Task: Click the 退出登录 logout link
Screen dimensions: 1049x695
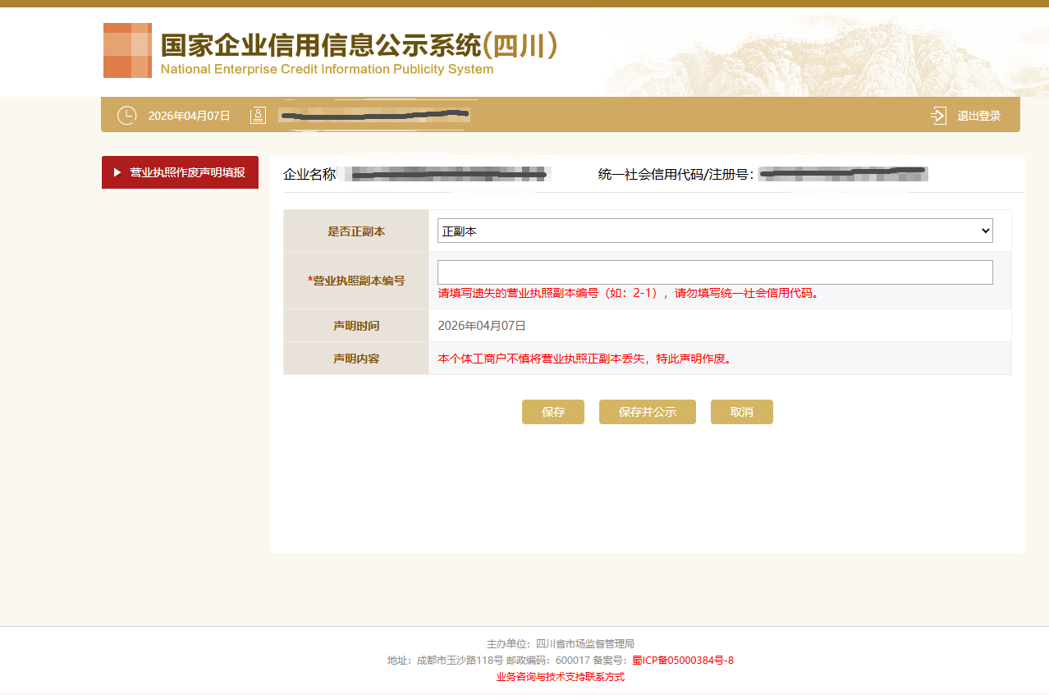Action: click(978, 116)
